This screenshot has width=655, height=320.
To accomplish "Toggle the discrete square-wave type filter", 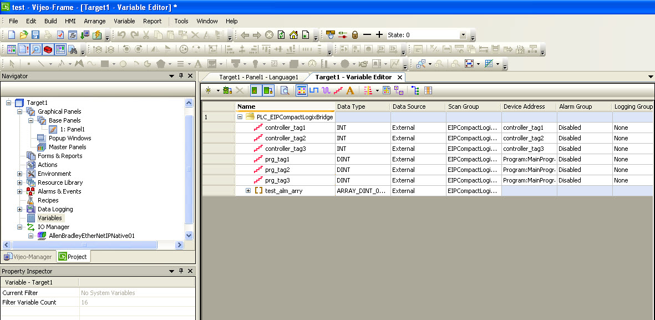I will tap(314, 90).
